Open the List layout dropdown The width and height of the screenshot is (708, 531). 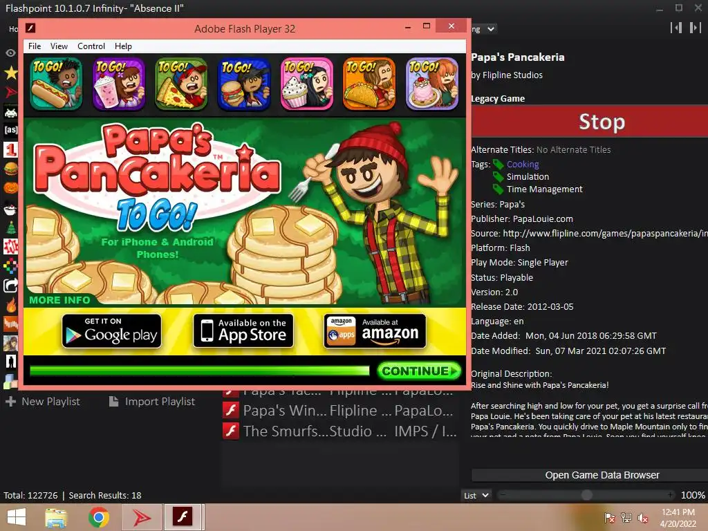pyautogui.click(x=476, y=495)
